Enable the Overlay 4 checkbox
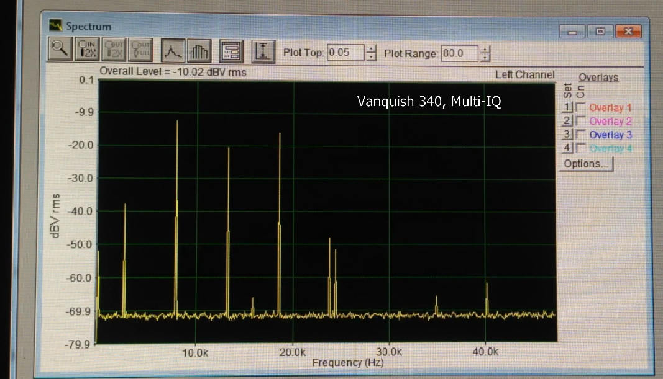 click(581, 148)
